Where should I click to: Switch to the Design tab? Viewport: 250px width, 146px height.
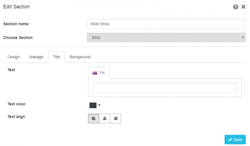(14, 57)
